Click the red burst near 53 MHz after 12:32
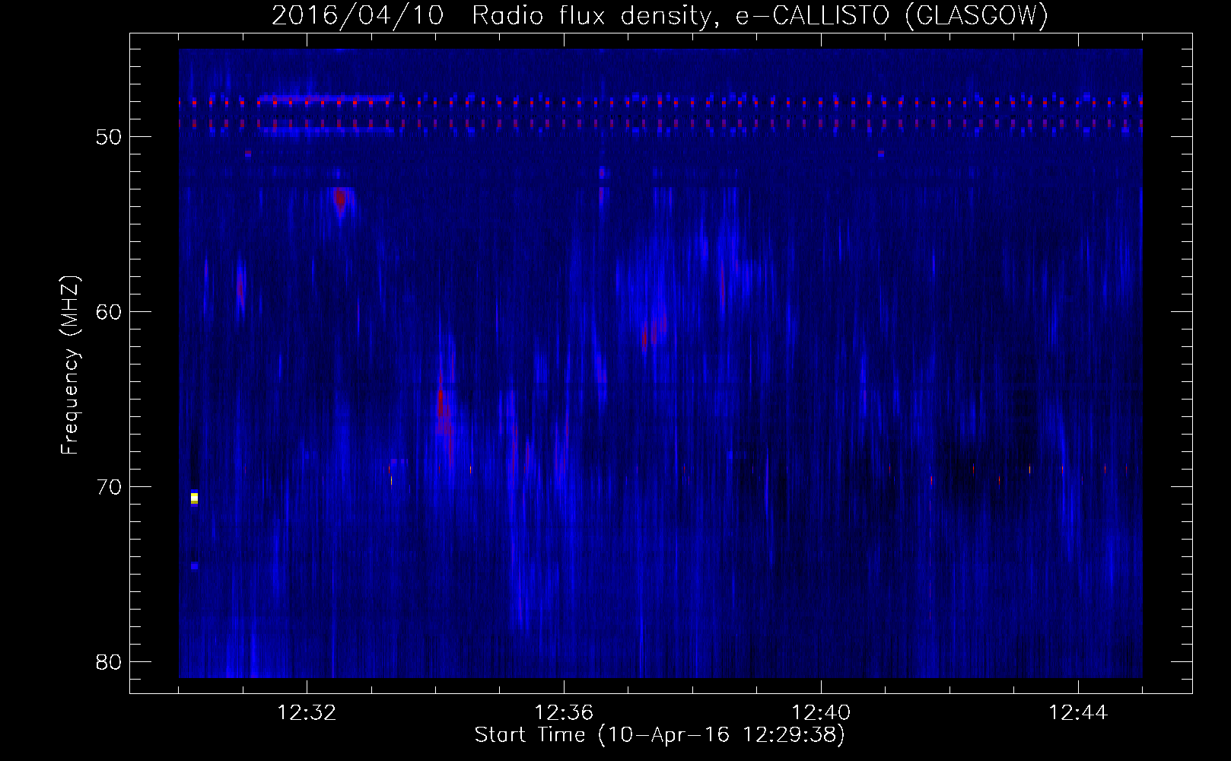The image size is (1231, 761). click(x=339, y=199)
